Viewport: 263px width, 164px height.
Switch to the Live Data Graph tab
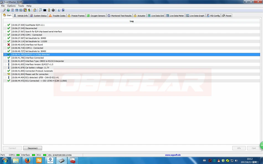click(195, 15)
